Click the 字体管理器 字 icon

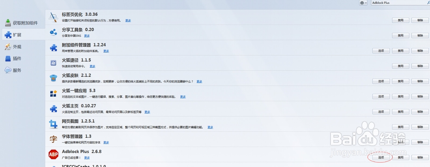tap(53, 140)
